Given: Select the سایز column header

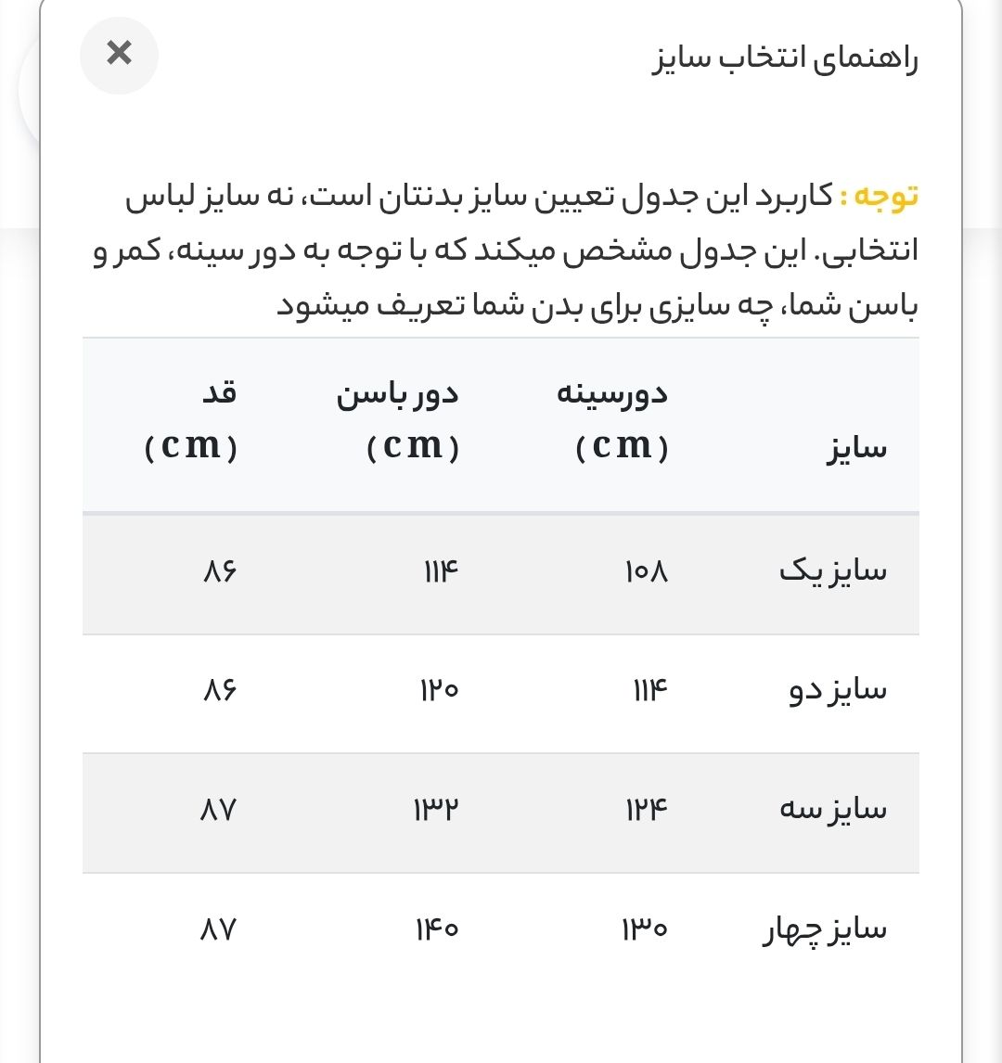Looking at the screenshot, I should [x=856, y=448].
